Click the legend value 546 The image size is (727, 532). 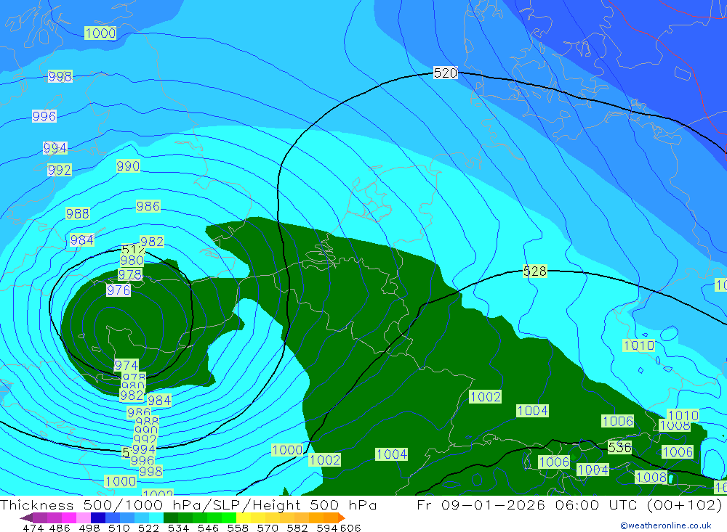coord(208,528)
